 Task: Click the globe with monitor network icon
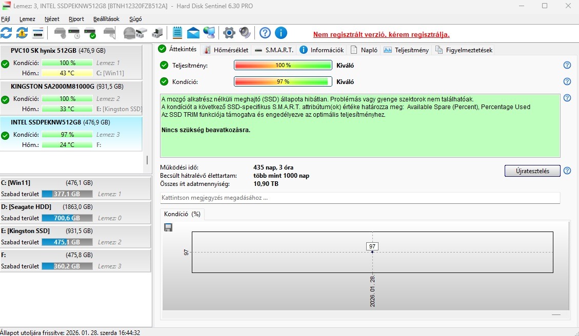tap(209, 33)
